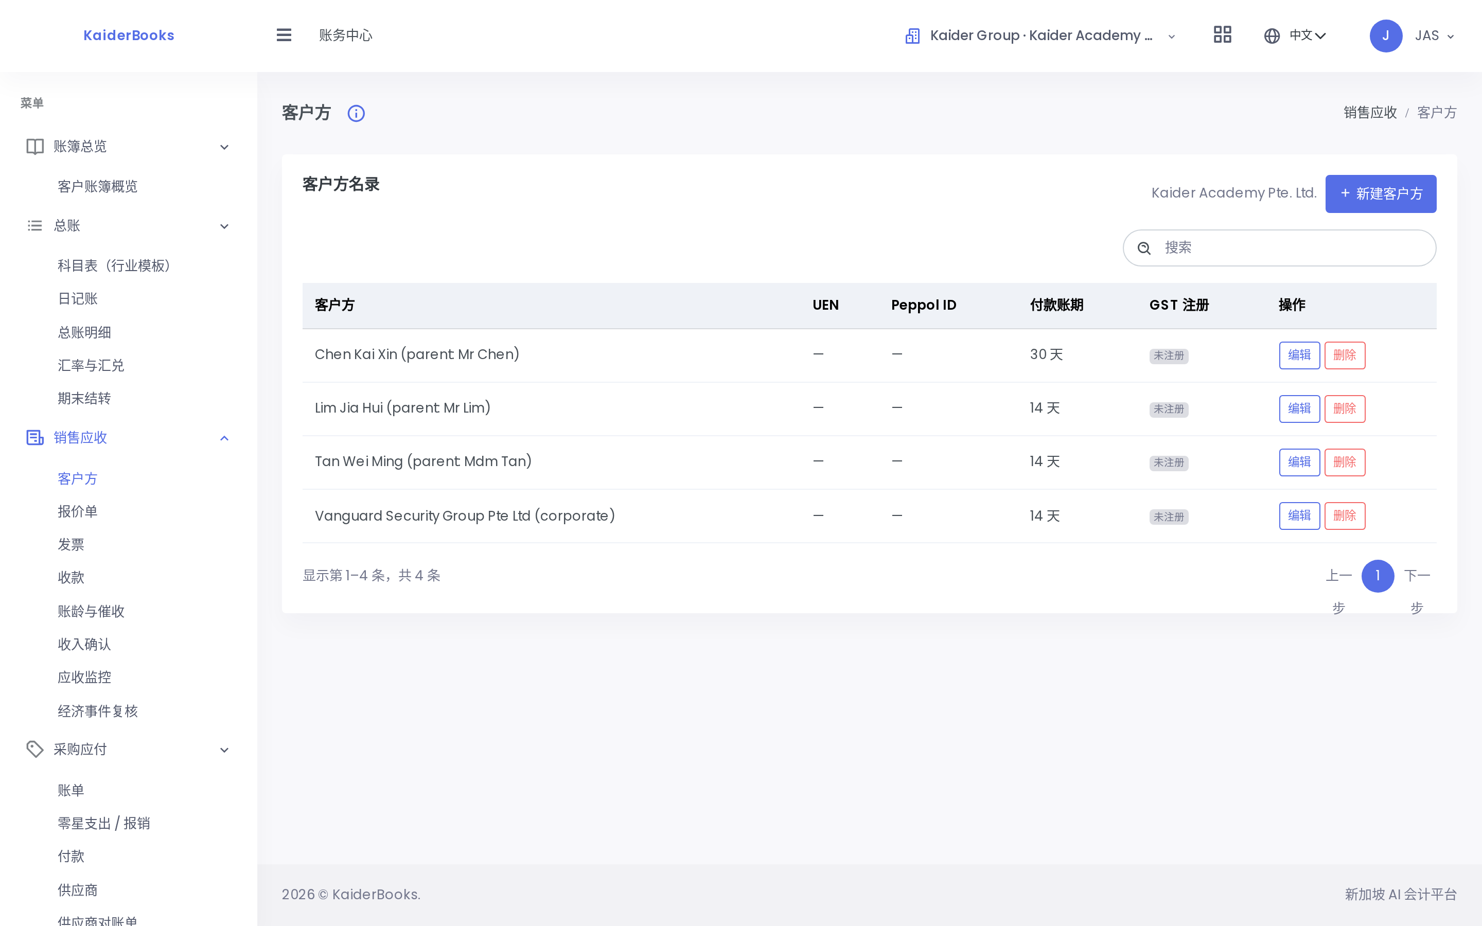The image size is (1482, 926).
Task: Edit Chen Kai Xin customer row
Action: (x=1299, y=355)
